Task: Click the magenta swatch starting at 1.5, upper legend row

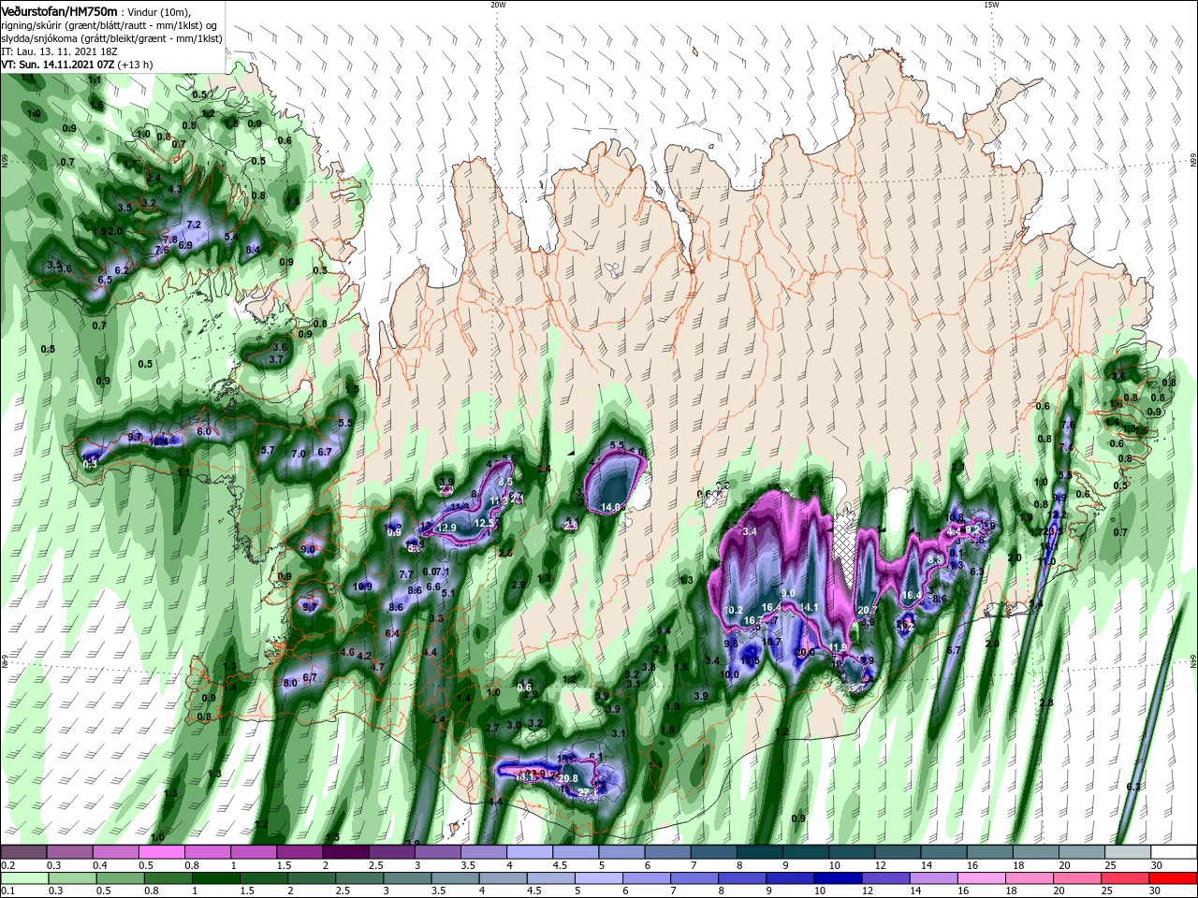Action: pos(299,852)
